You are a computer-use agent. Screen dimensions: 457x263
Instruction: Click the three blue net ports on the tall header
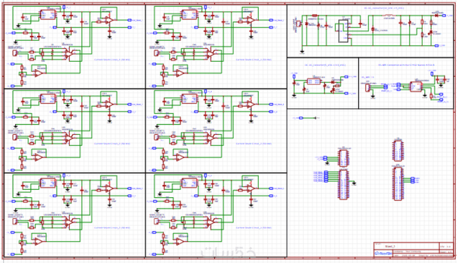click(412, 181)
